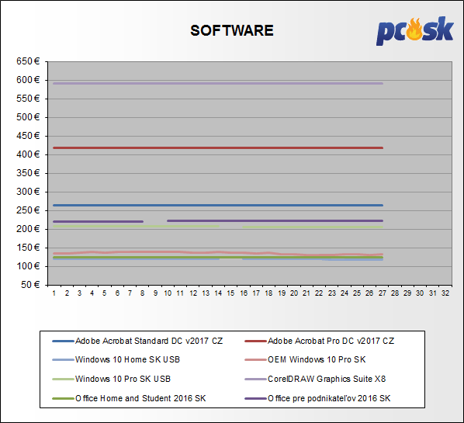Select the Adobe Acrobat Standard DC legend entry
This screenshot has width=464, height=423.
pos(137,341)
